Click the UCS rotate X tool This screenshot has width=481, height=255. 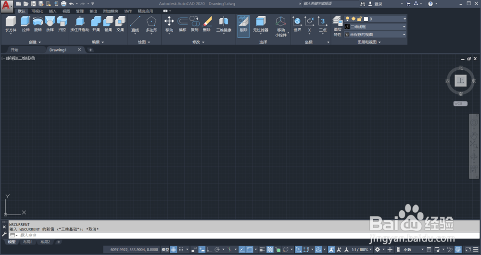(309, 24)
